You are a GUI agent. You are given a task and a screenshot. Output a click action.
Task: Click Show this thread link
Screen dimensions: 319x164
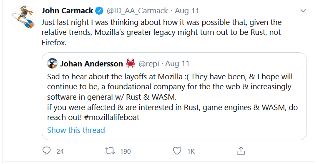coord(76,130)
